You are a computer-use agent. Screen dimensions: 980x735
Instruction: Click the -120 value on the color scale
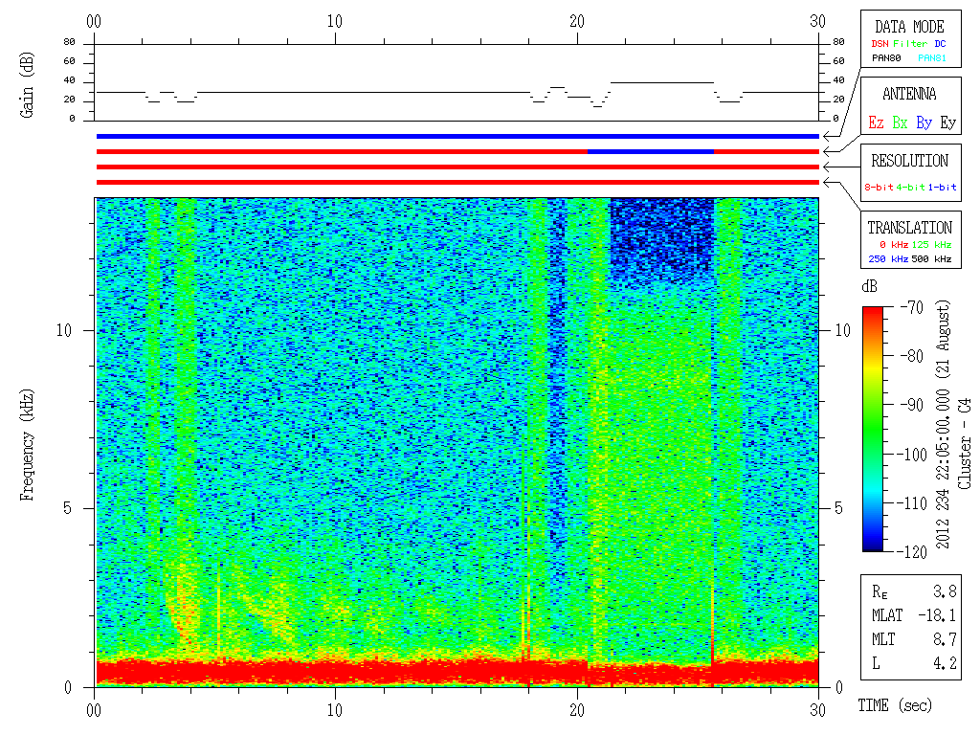coord(914,552)
